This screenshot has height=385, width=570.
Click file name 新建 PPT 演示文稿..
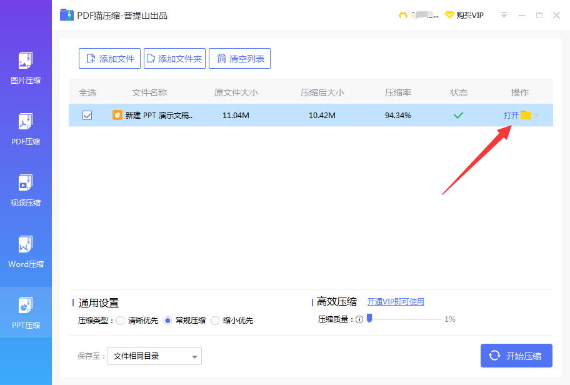click(159, 115)
